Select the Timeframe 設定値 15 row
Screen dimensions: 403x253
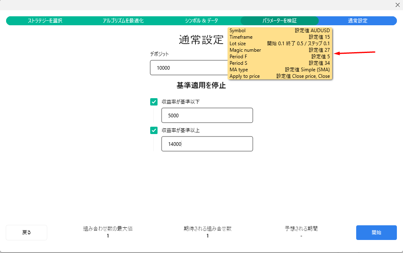tap(280, 37)
